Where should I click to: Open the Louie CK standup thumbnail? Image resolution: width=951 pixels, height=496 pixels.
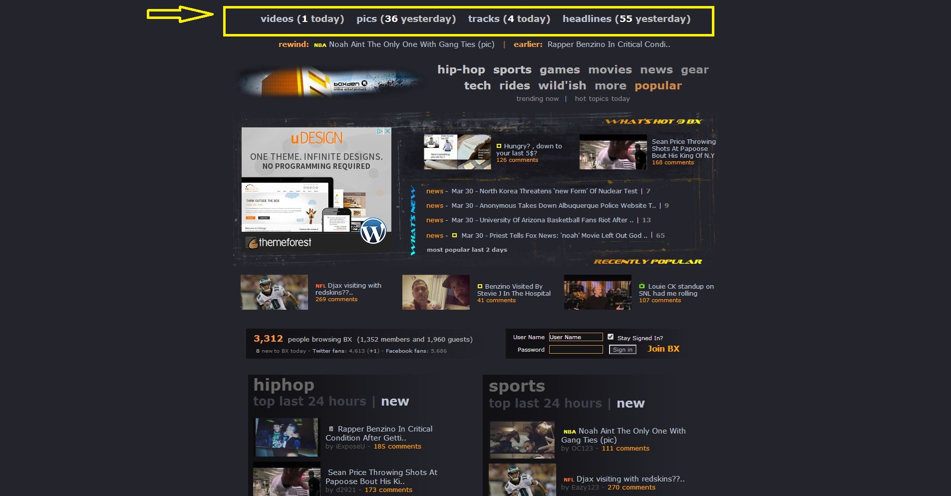point(598,292)
